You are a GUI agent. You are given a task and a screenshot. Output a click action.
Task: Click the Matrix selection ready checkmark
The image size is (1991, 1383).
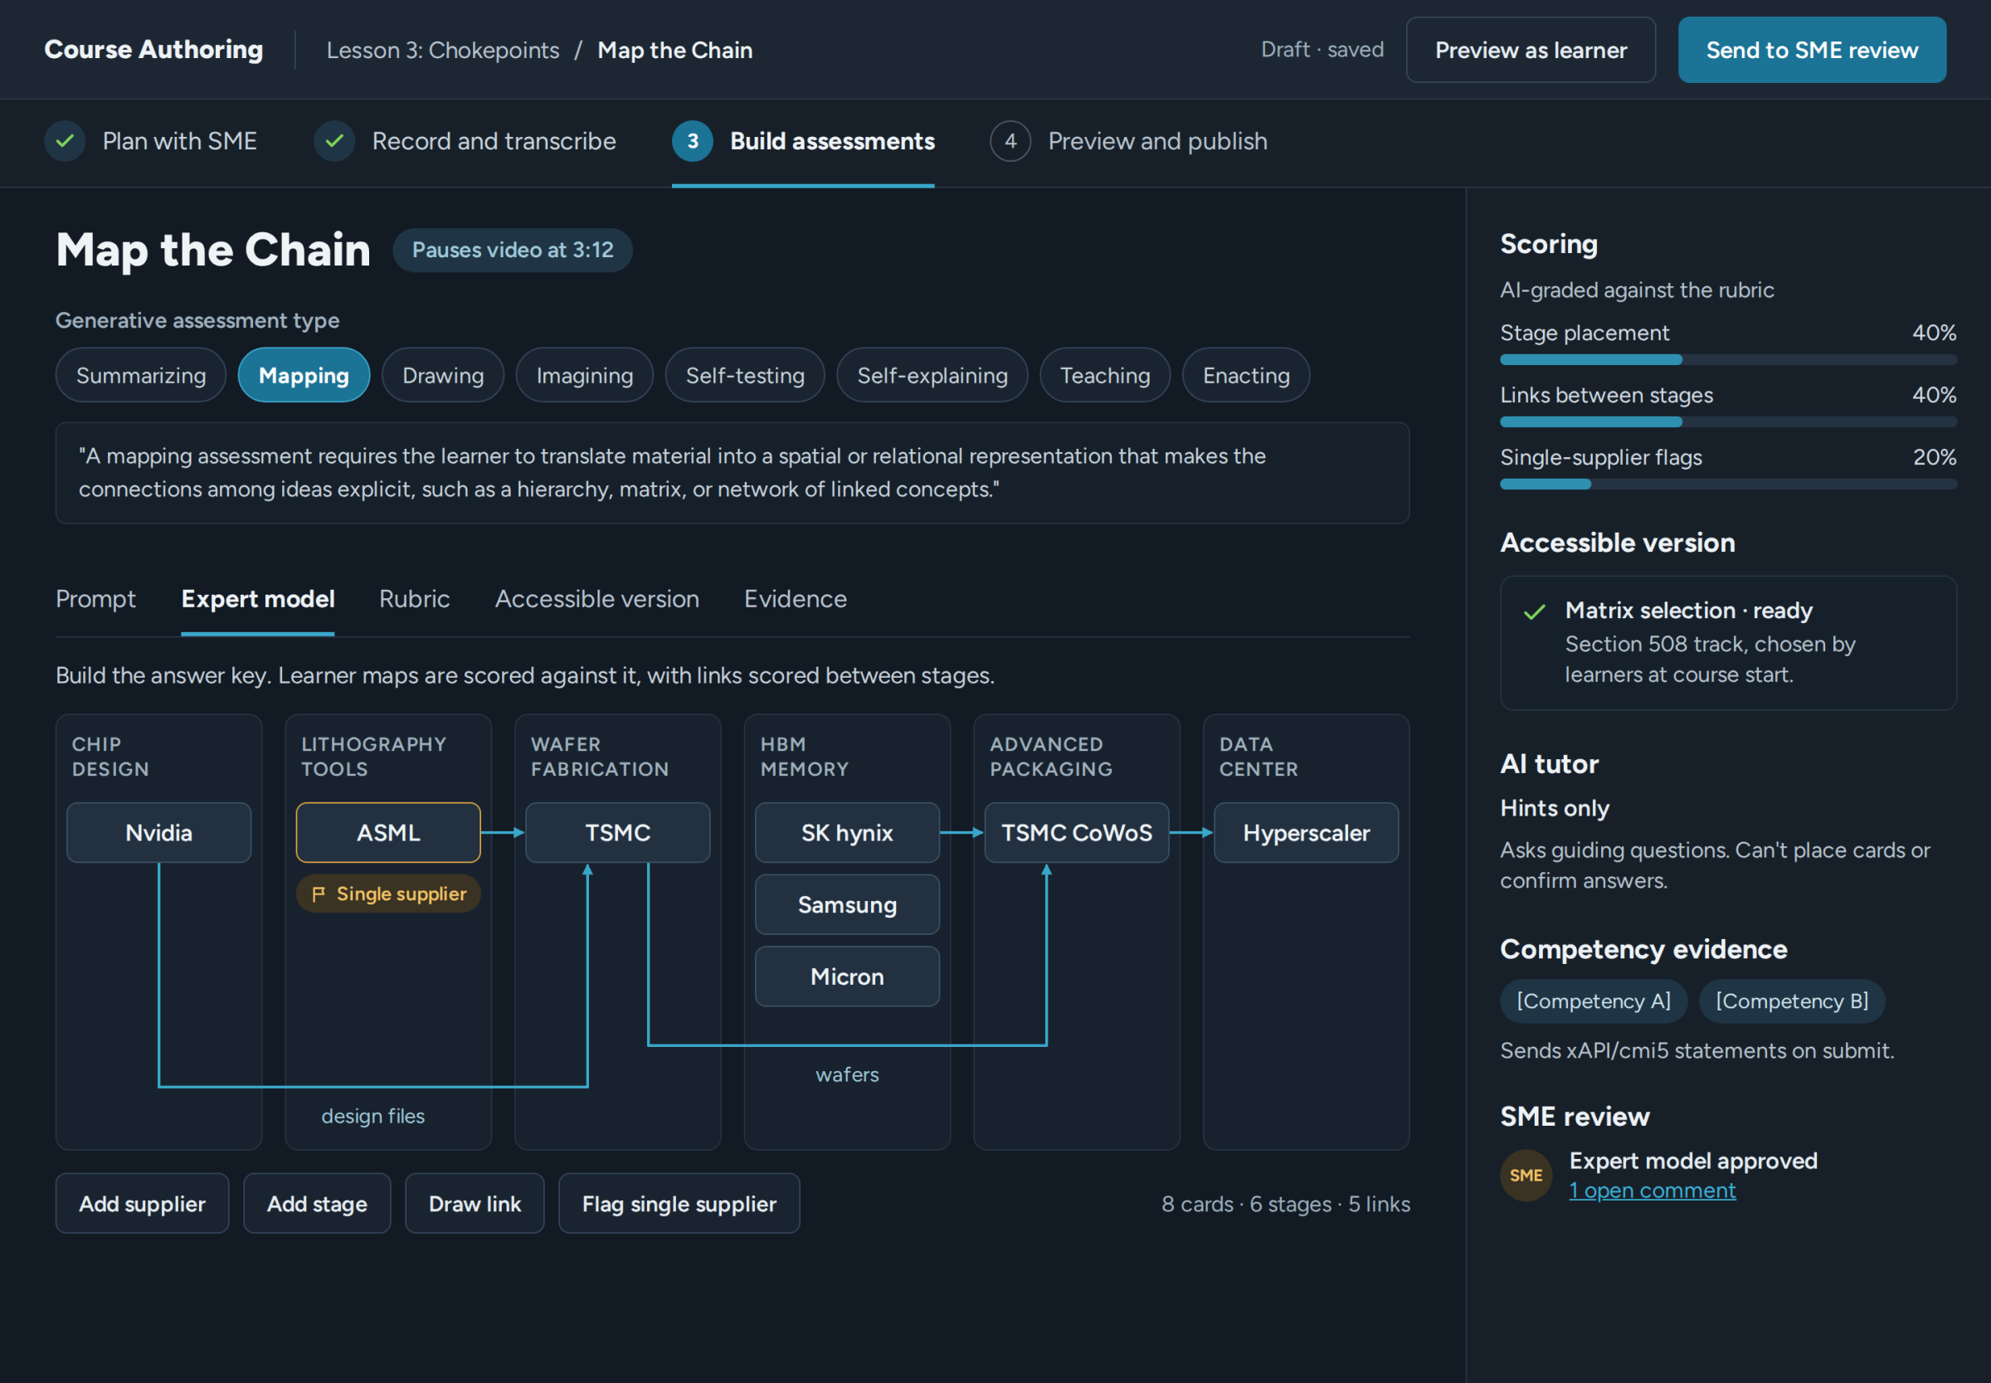(1535, 611)
